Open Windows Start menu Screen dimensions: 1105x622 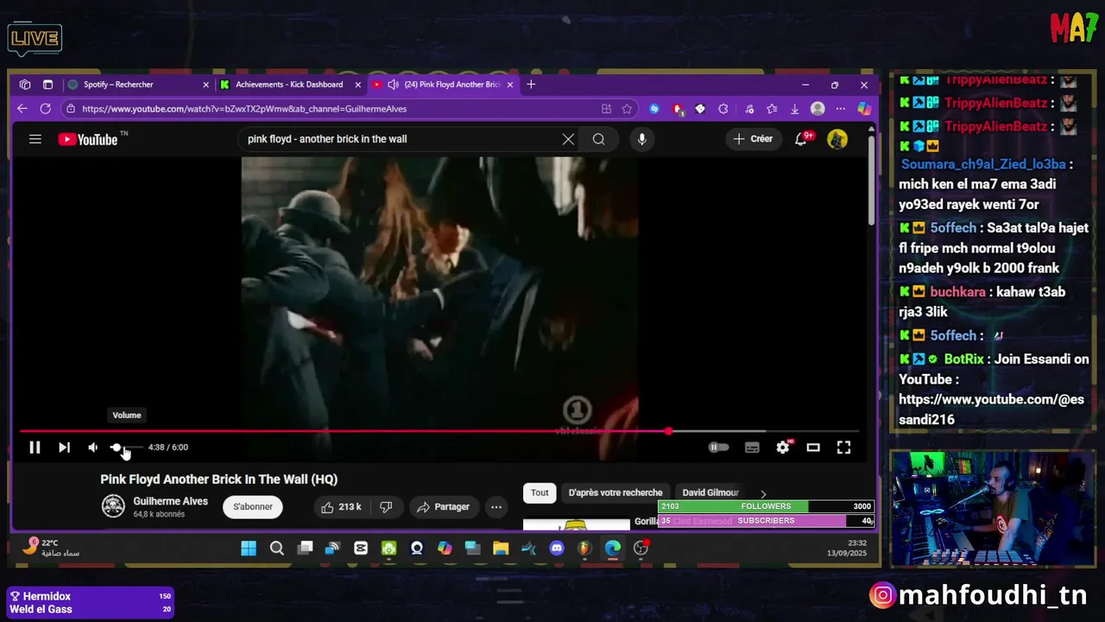(249, 549)
